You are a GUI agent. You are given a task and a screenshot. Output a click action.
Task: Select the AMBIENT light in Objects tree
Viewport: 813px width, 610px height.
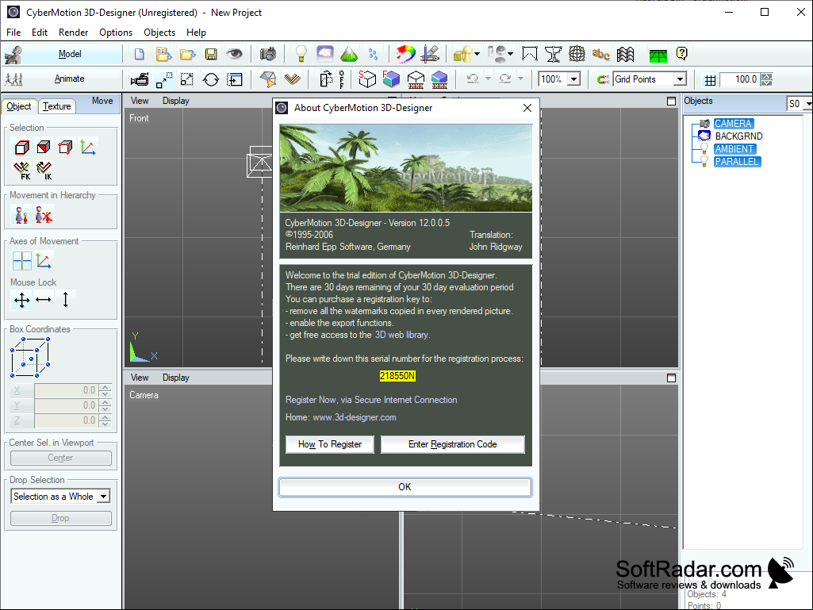(x=735, y=149)
